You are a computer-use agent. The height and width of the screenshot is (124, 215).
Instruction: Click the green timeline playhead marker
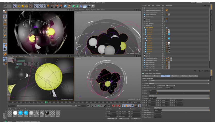46,102
